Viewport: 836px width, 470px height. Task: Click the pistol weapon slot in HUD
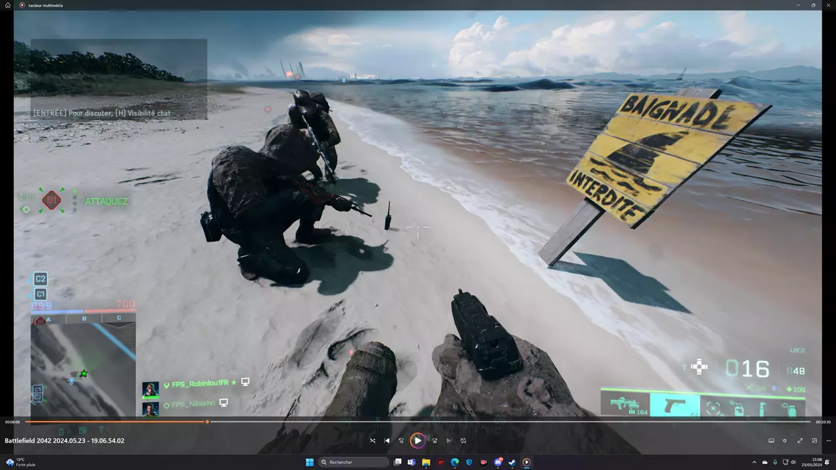click(x=675, y=405)
